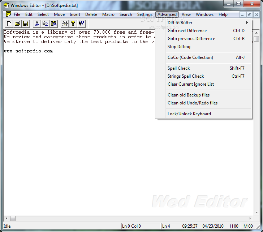Click the horizontal scrollbar thumb
Viewport: 263px width, 232px height.
pyautogui.click(x=13, y=218)
